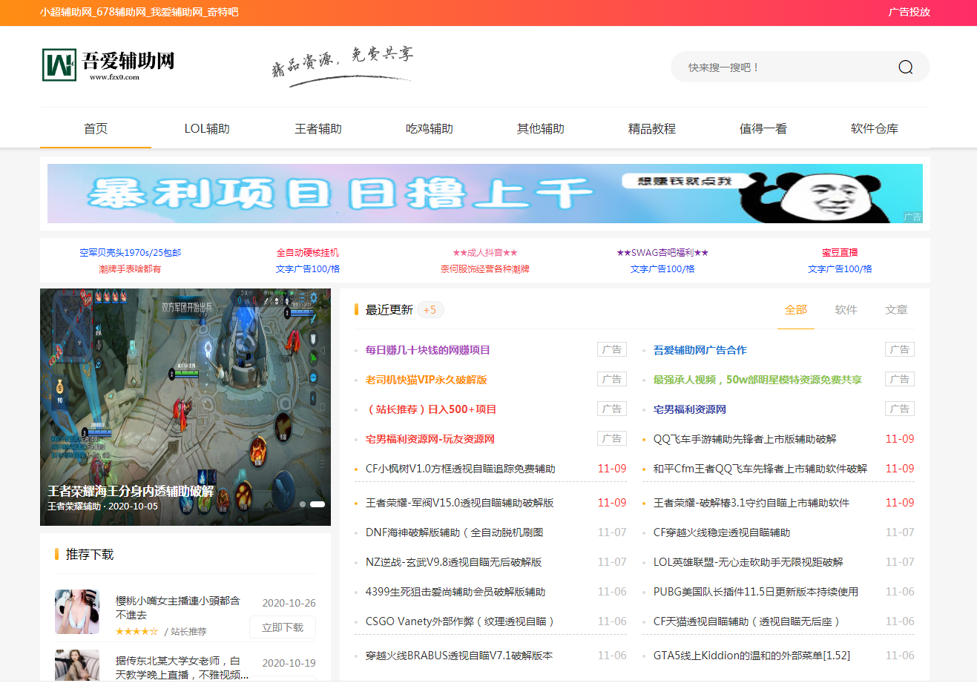Open the LOL辅助 navigation menu

click(207, 129)
